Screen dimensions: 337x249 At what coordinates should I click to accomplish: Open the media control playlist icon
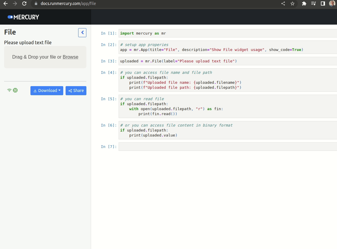(x=314, y=4)
